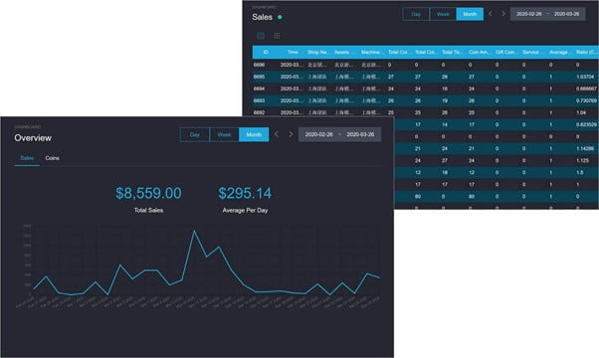Viewport: 599px width, 358px height.
Task: Select Day range in Overview panel
Action: pos(194,134)
